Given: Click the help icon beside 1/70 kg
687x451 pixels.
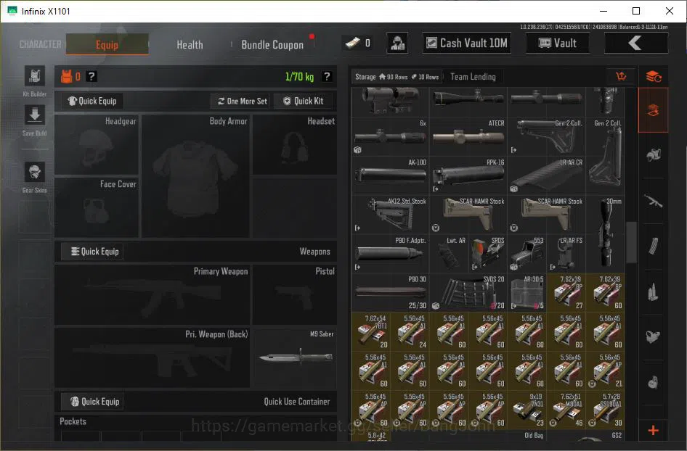Looking at the screenshot, I should click(327, 77).
